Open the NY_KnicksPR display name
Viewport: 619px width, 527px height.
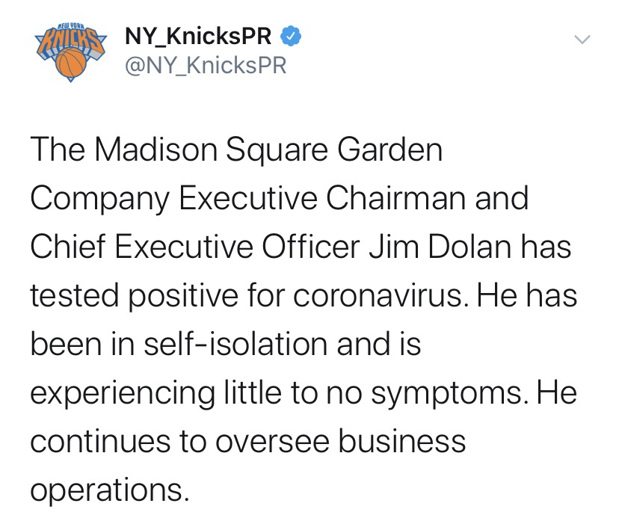(198, 35)
